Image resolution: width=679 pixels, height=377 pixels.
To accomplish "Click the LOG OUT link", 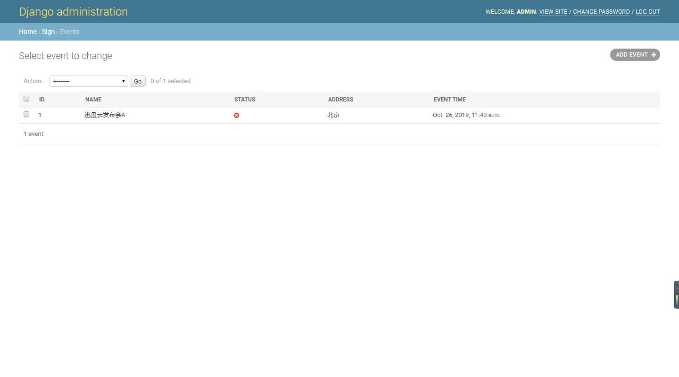I will pyautogui.click(x=648, y=12).
